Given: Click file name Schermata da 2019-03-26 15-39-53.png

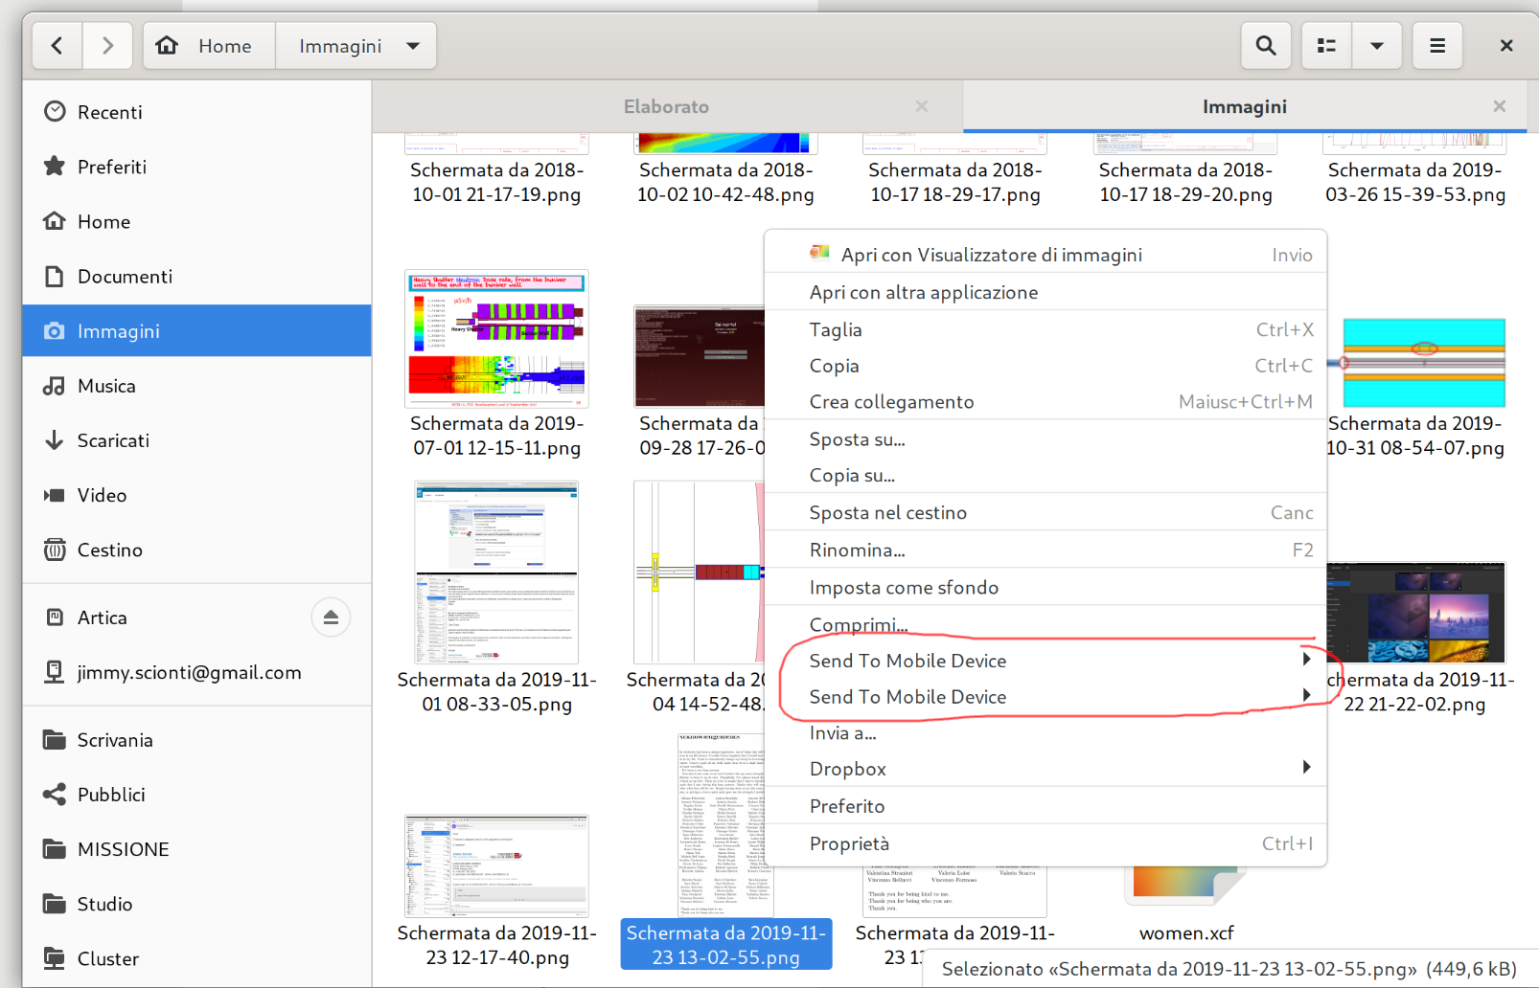Looking at the screenshot, I should click(1415, 182).
